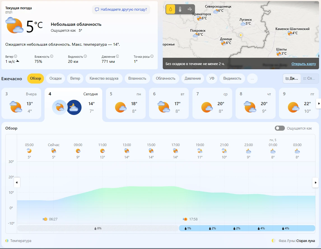Switch to the chart view (Ди...)
321x249 pixels.
292,79
